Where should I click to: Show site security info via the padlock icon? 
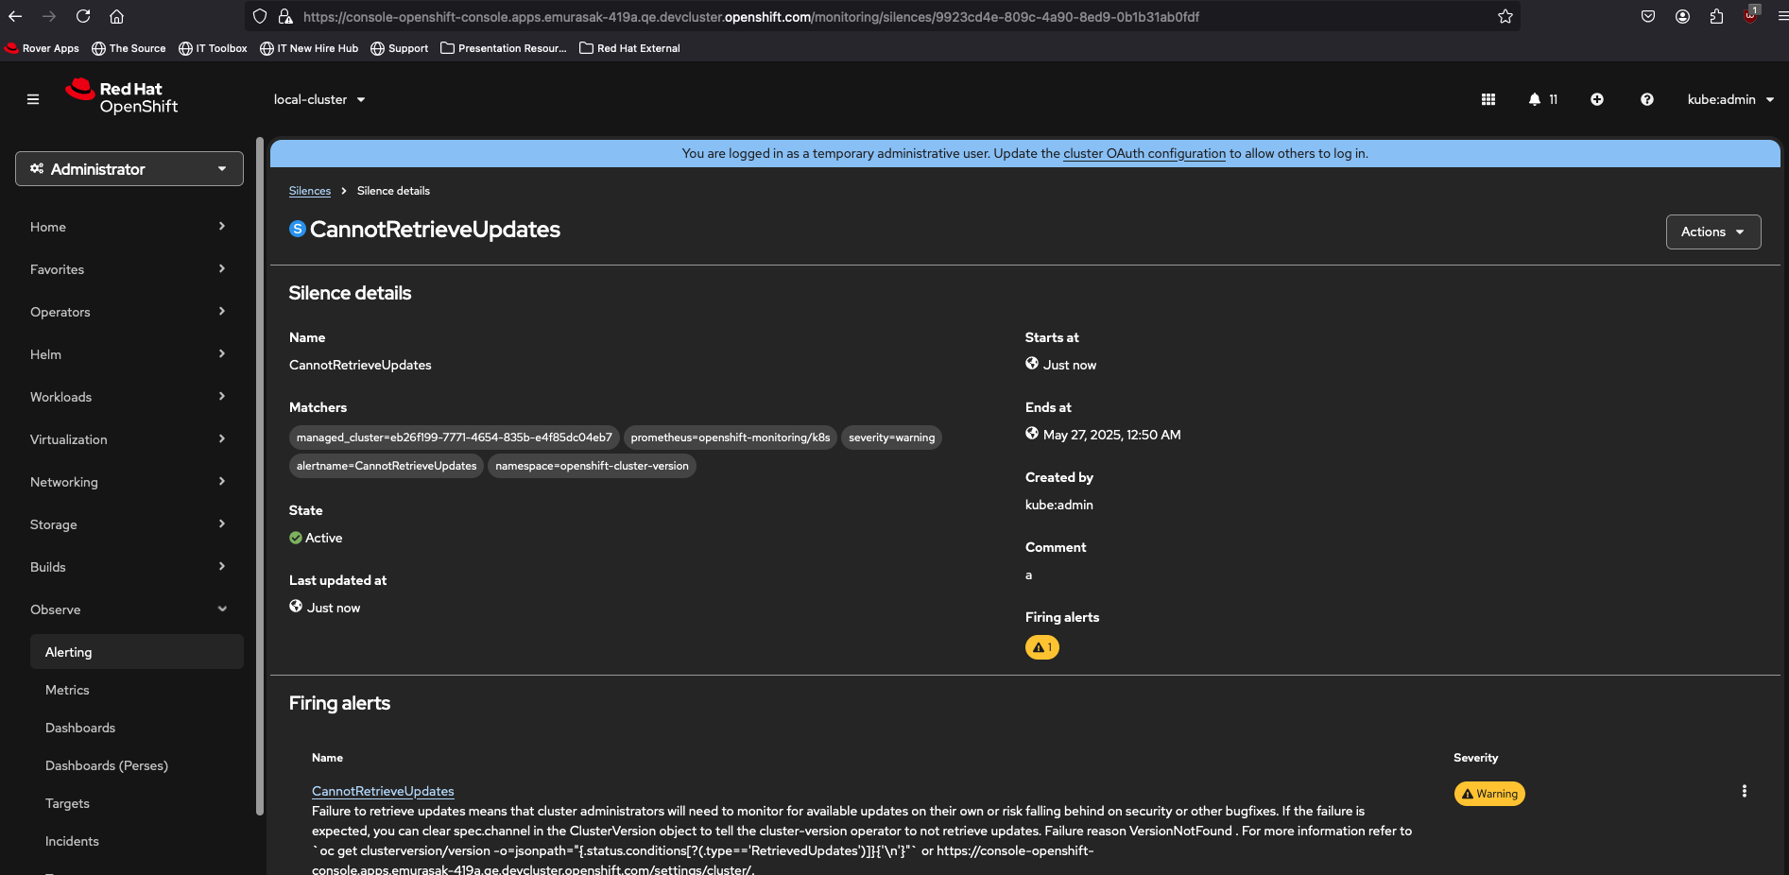point(285,16)
